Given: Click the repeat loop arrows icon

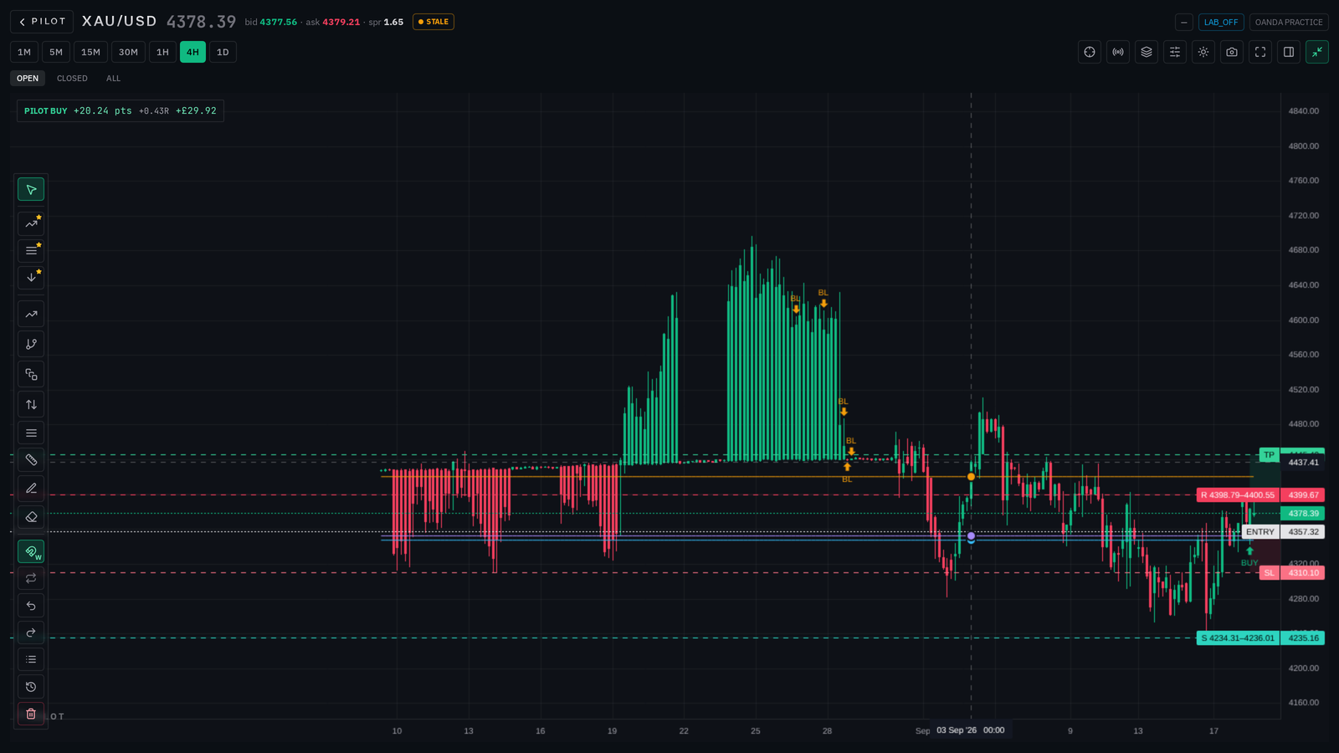Looking at the screenshot, I should [31, 578].
